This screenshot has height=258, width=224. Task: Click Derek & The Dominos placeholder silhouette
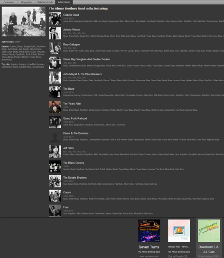[x=55, y=137]
